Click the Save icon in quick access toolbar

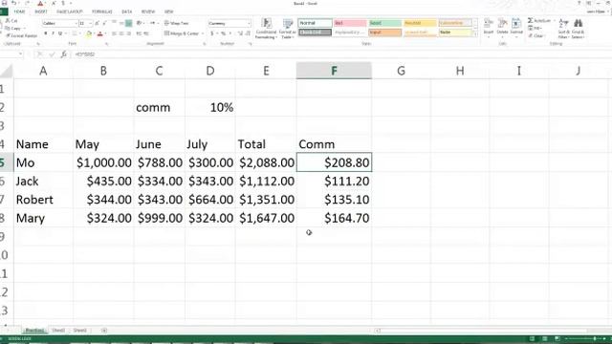point(4,3)
